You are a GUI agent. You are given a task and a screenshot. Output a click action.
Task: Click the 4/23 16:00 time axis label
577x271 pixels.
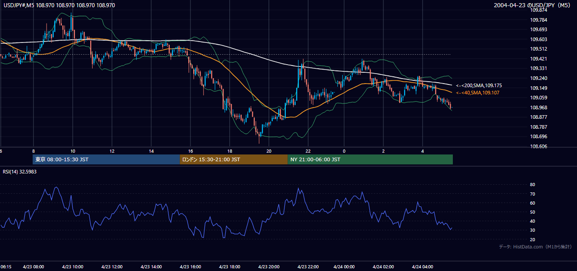(191, 267)
